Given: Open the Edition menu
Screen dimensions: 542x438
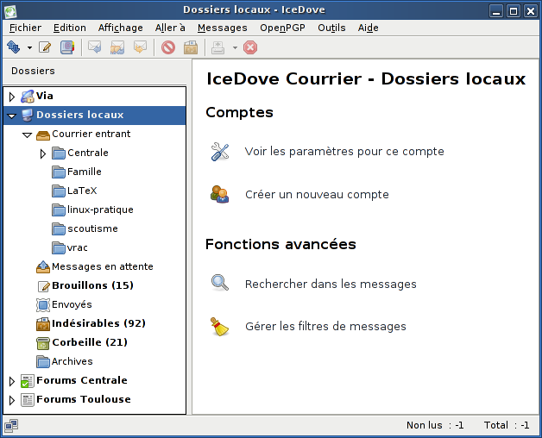Looking at the screenshot, I should pyautogui.click(x=70, y=28).
